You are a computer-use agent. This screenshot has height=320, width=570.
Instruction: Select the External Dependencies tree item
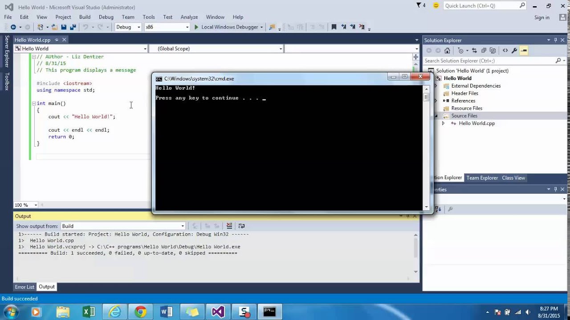476,86
